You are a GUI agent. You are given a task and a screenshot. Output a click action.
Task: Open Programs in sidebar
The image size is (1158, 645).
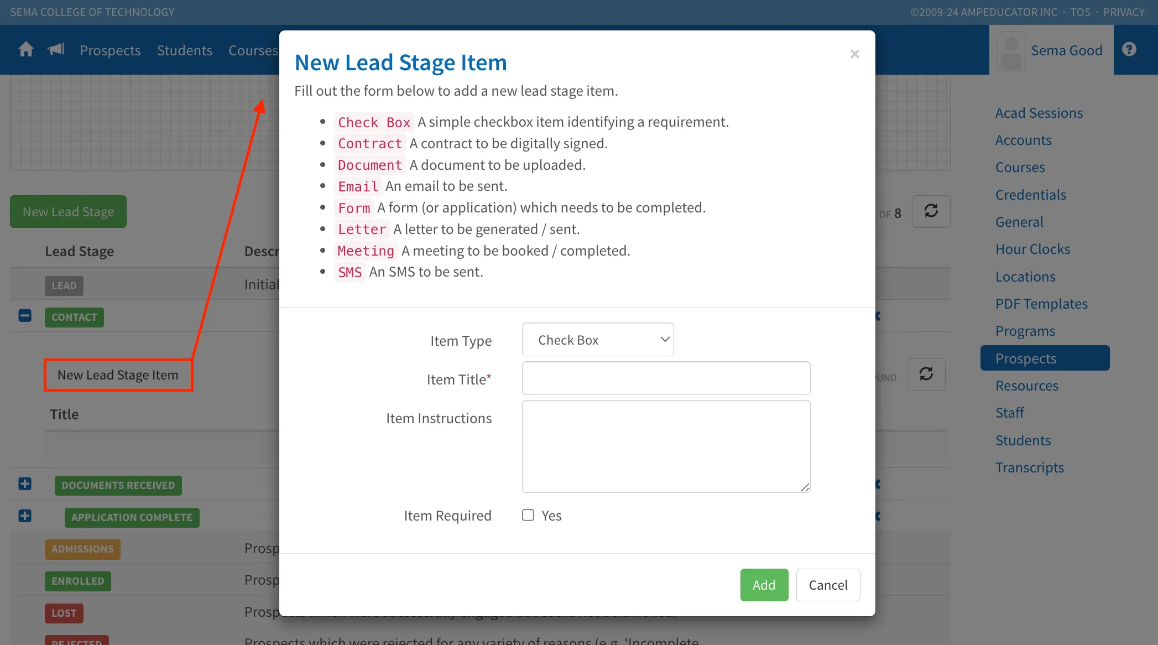point(1025,331)
